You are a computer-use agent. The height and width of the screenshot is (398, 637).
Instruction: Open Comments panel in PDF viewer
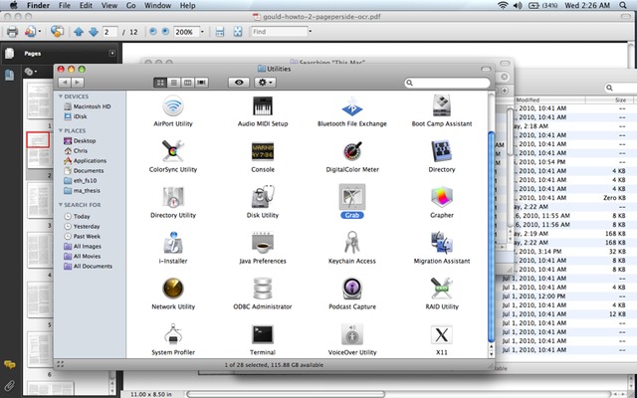(9, 364)
